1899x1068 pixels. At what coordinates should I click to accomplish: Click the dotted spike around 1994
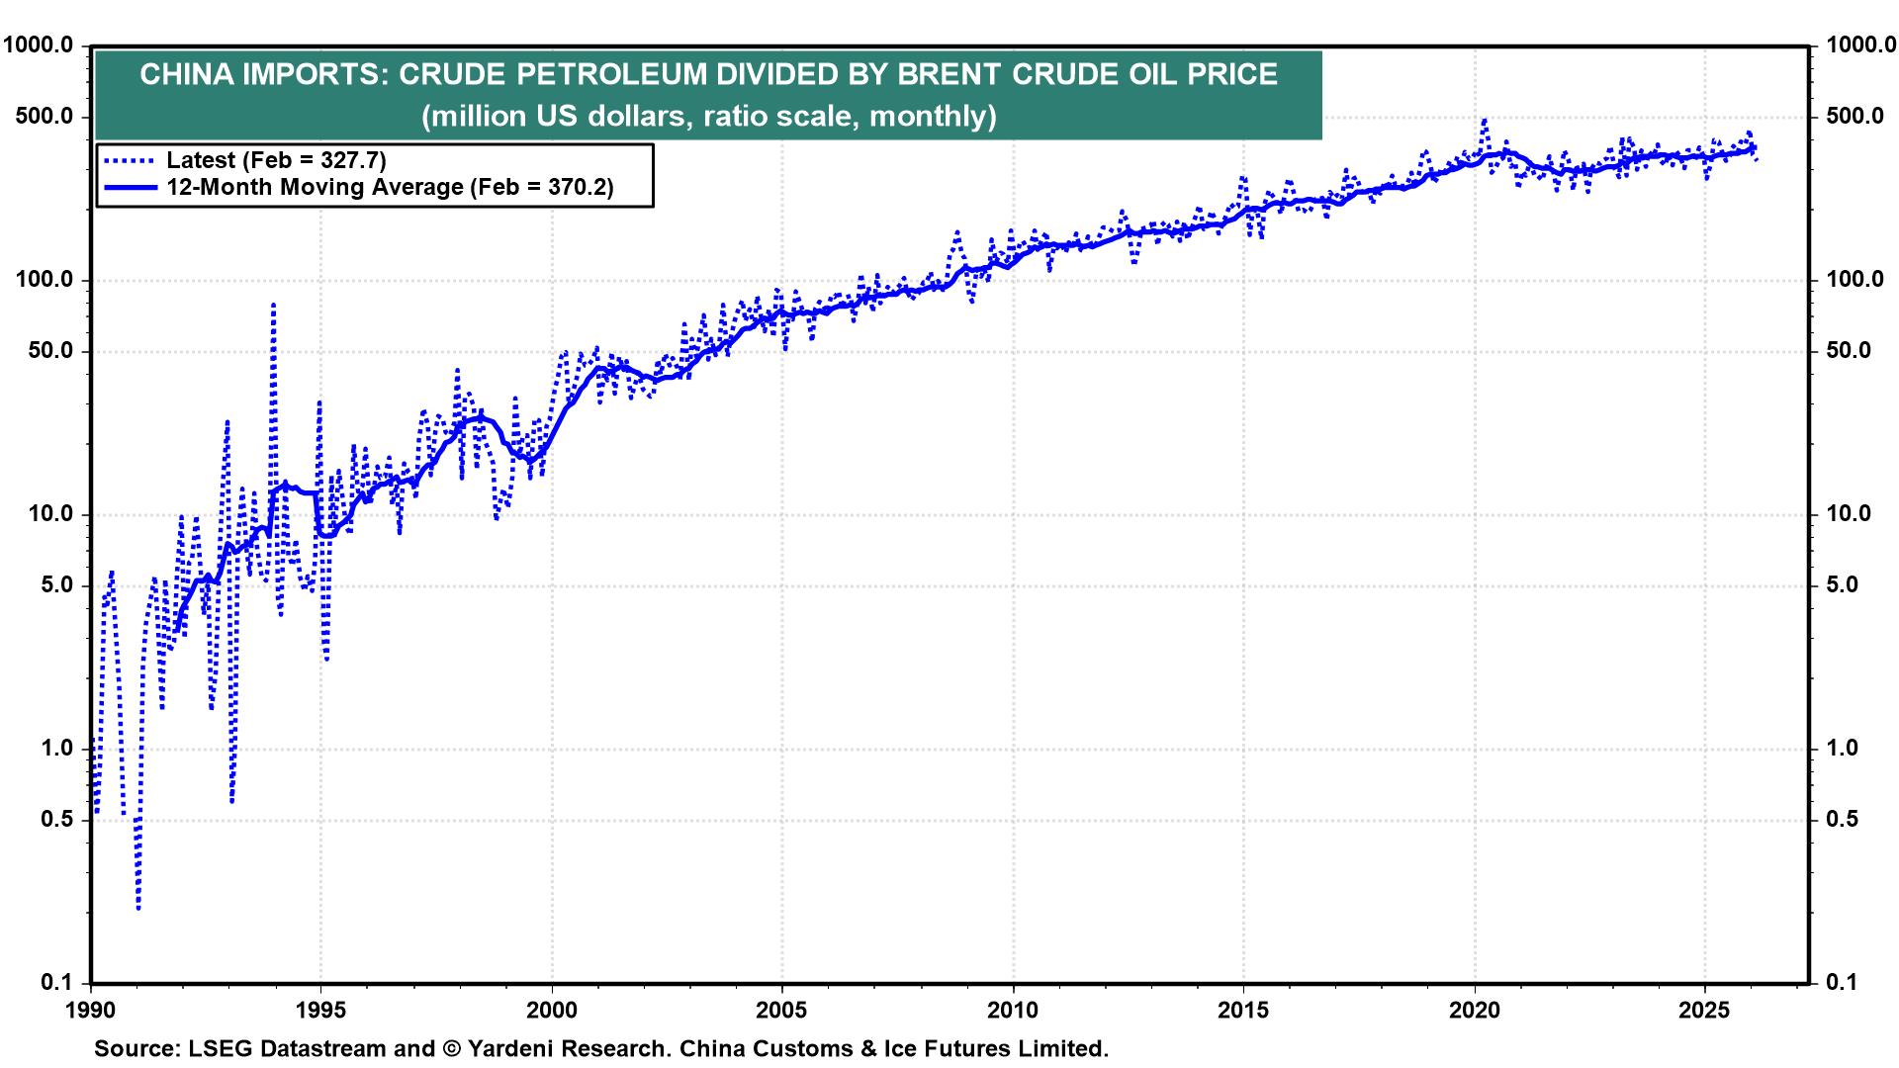273,305
